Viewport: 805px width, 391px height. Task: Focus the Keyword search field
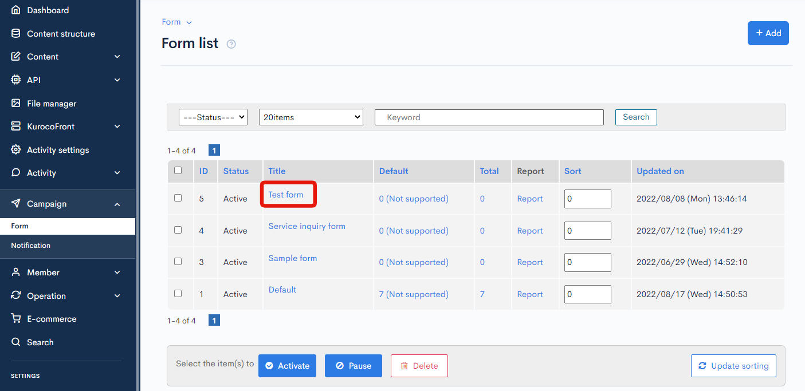(489, 117)
